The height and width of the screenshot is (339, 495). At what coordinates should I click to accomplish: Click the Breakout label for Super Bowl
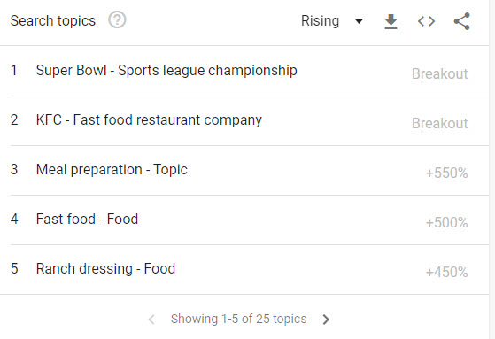(440, 73)
